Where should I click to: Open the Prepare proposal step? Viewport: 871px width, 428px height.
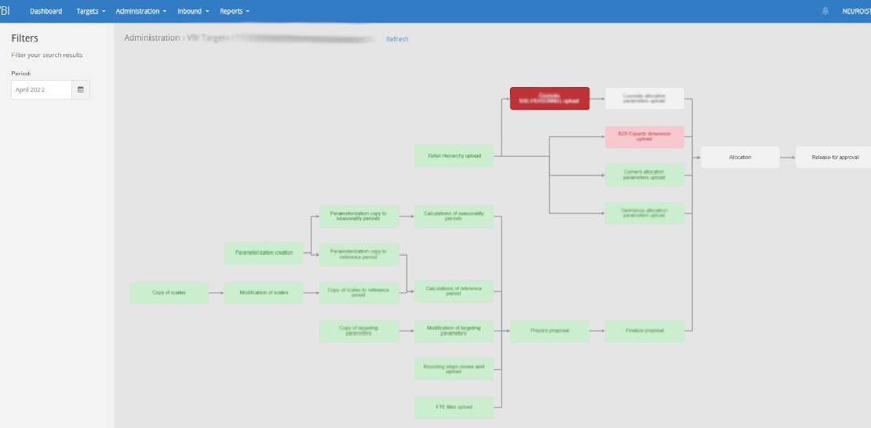pos(549,331)
